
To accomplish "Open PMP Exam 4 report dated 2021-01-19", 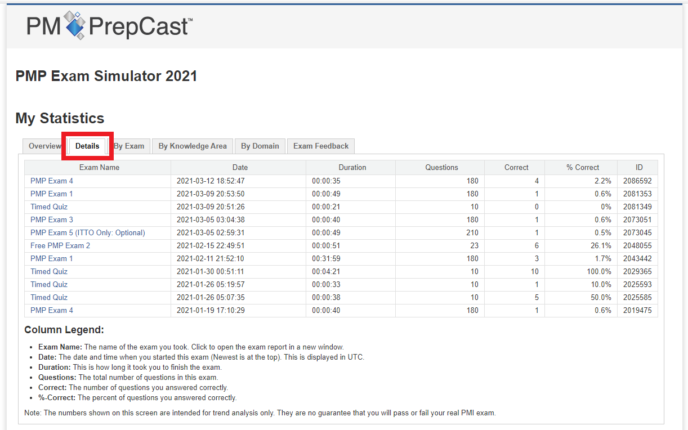I will [x=52, y=311].
